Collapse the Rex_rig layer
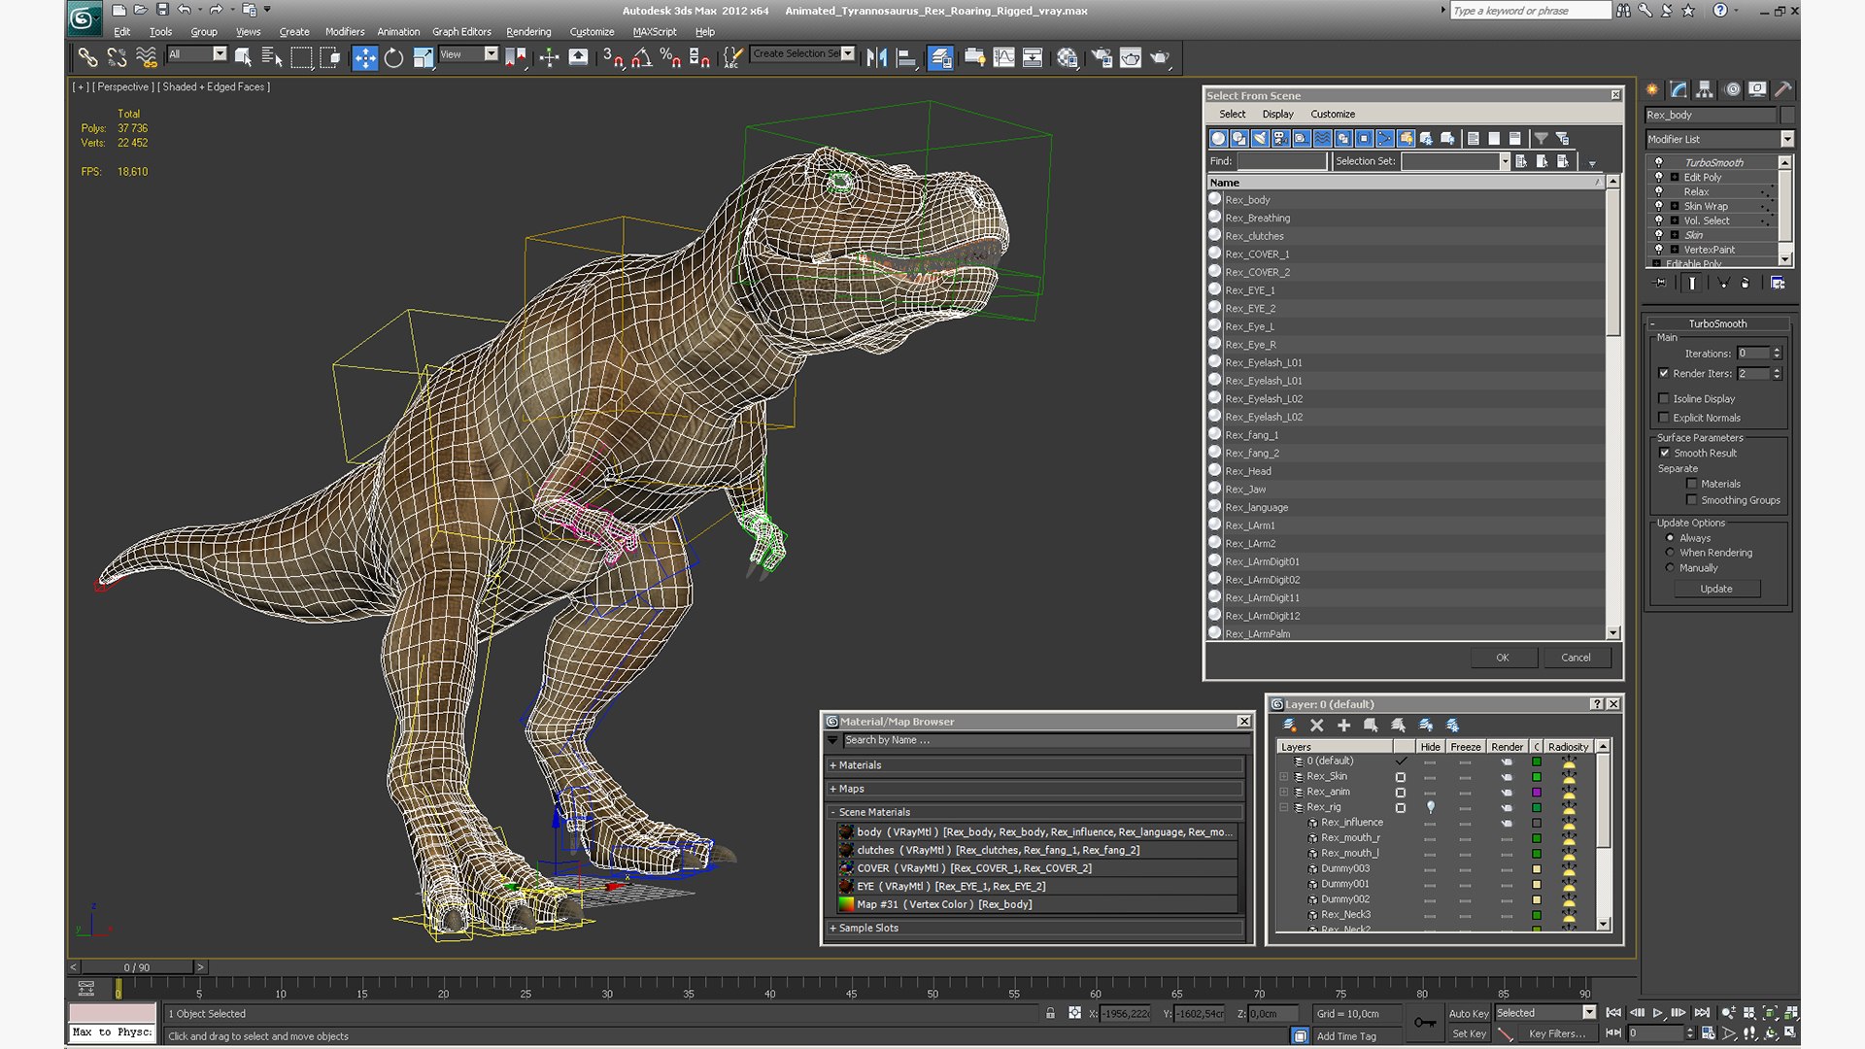Screen dimensions: 1865x1049 [x=1284, y=807]
